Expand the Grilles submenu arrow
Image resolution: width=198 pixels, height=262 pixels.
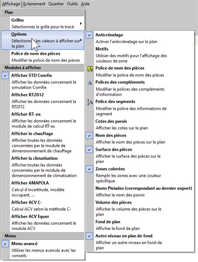click(81, 23)
